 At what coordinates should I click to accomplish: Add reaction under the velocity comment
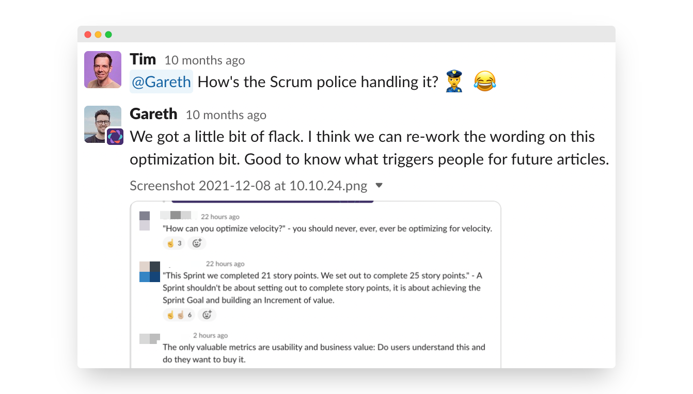point(197,243)
